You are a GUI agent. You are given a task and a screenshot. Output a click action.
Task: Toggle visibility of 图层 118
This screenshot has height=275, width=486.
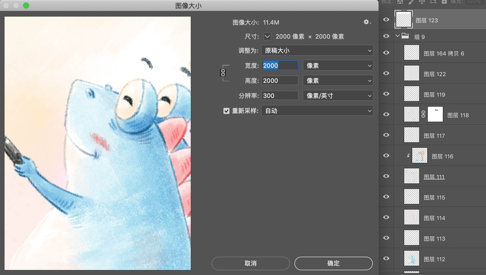pyautogui.click(x=386, y=114)
